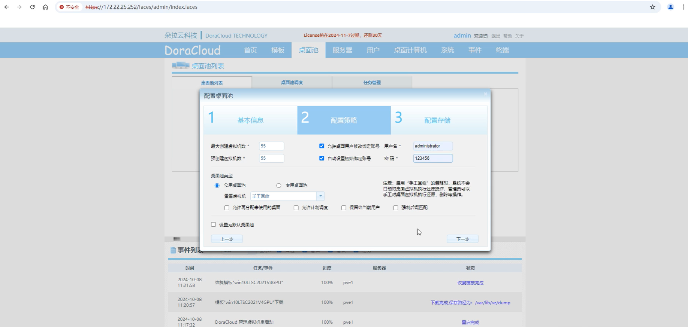Viewport: 688px width, 327px height.
Task: Open 重置虚拟机 dropdown arrow
Action: (x=321, y=196)
